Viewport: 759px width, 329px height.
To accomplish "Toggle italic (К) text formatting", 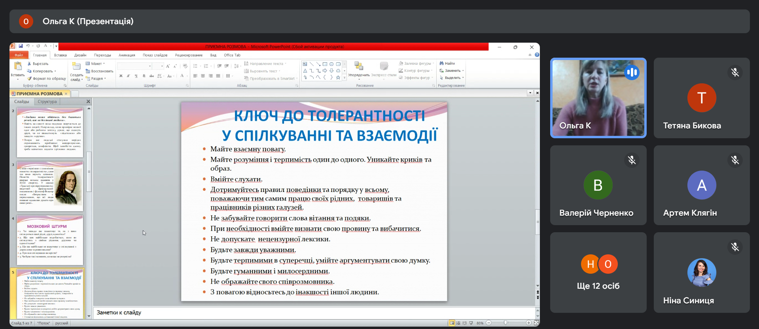I will (129, 76).
